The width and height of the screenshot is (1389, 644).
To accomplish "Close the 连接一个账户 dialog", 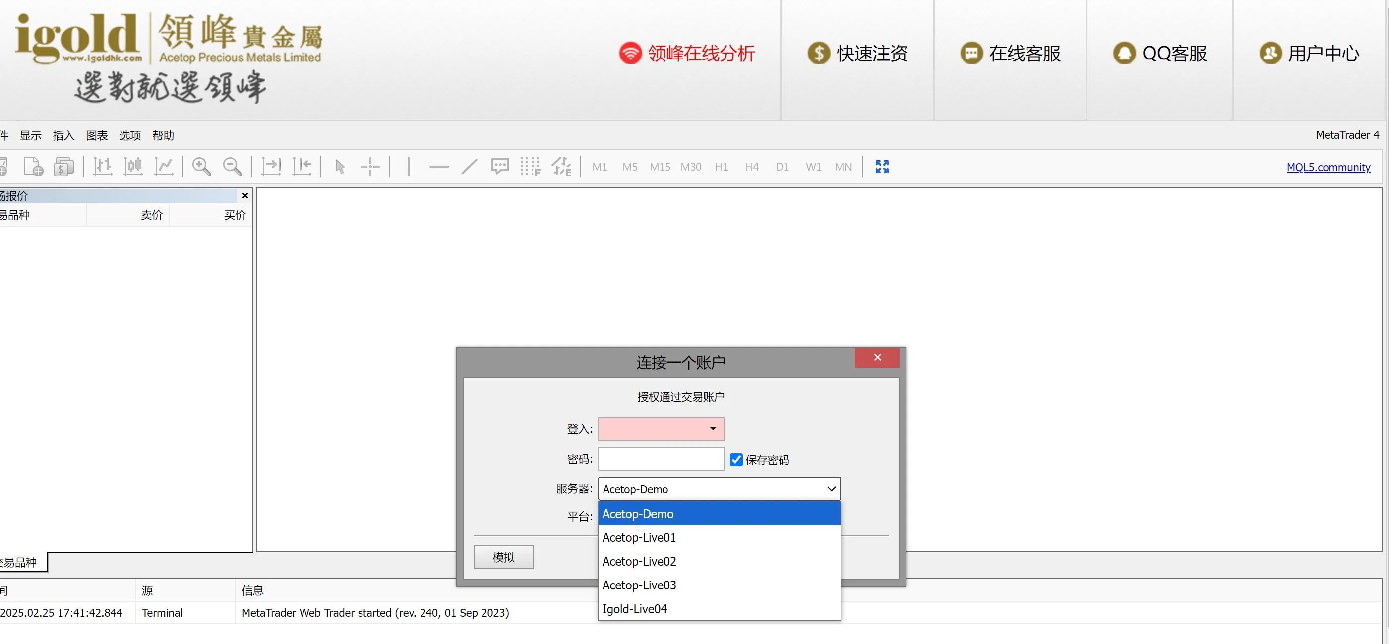I will (877, 357).
